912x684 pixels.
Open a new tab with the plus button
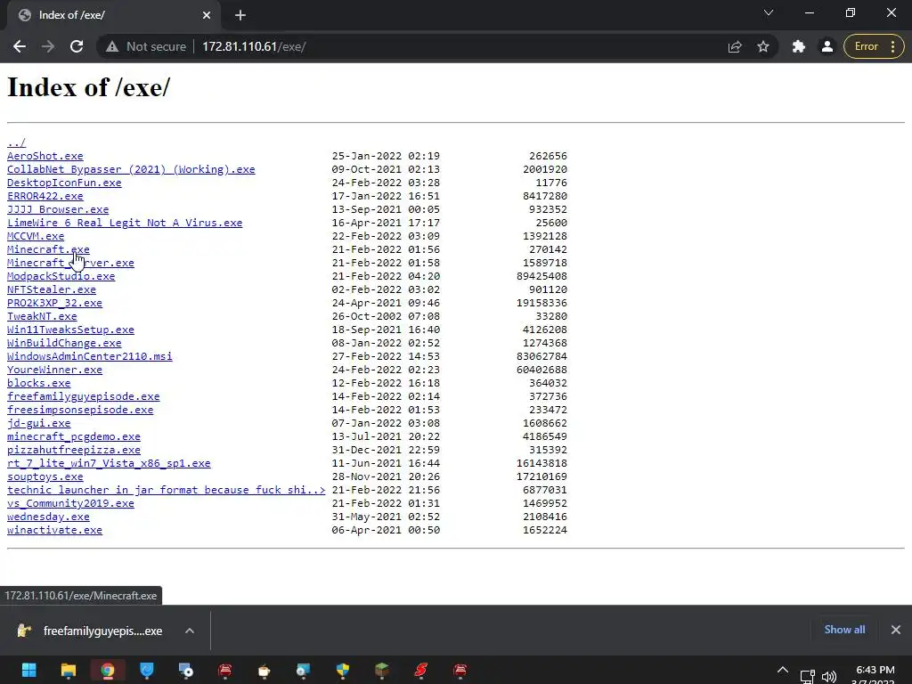pyautogui.click(x=240, y=15)
